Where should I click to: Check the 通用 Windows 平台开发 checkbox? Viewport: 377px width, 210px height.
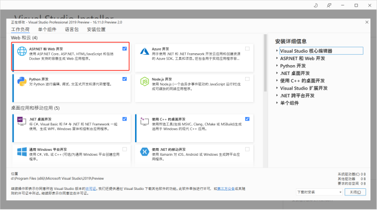pos(125,149)
